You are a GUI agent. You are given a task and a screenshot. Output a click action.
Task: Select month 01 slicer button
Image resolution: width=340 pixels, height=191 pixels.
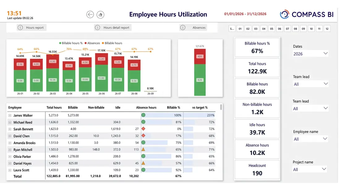(240, 29)
